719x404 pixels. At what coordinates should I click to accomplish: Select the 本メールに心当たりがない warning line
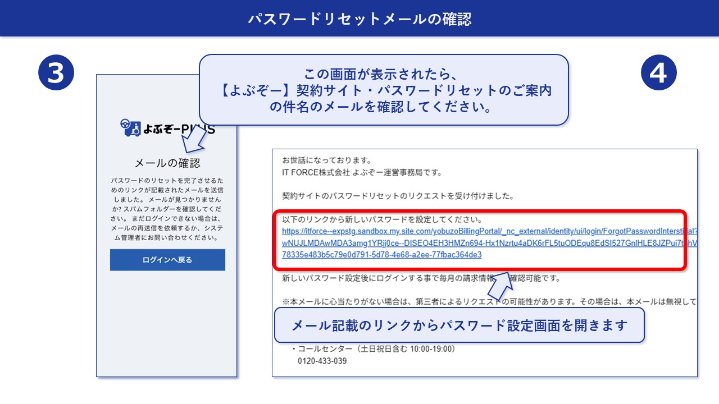click(x=490, y=302)
